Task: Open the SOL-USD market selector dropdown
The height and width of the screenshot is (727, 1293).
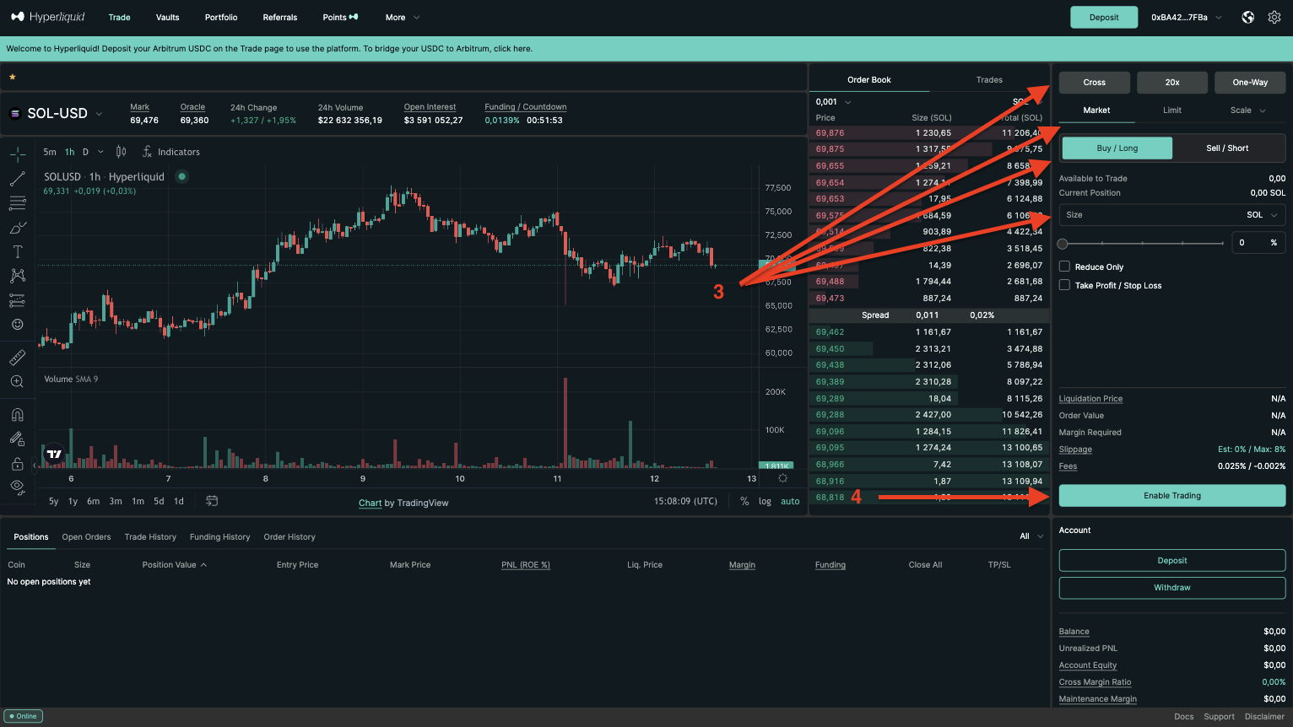Action: tap(56, 112)
